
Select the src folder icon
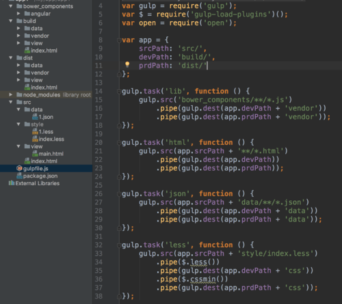(19, 102)
